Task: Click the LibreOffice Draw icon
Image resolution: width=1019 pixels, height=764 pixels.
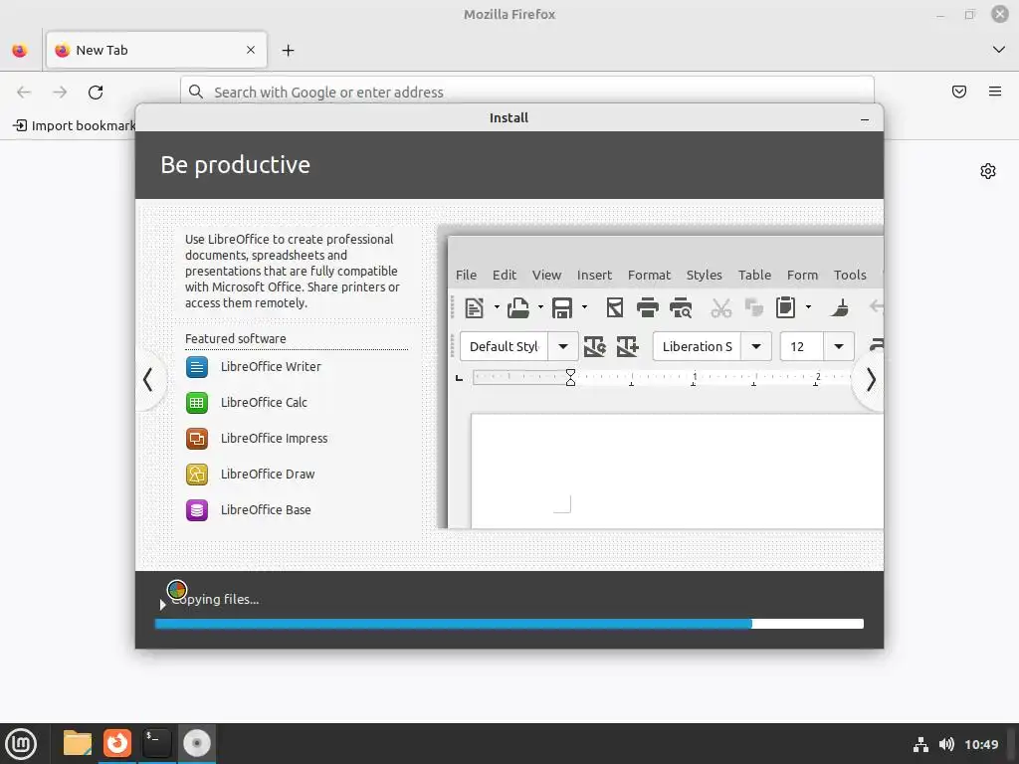Action: 197,475
